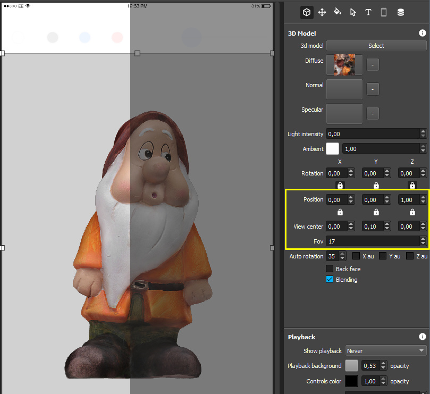Open the database stack tab
Screen dimensions: 430x394
(401, 12)
